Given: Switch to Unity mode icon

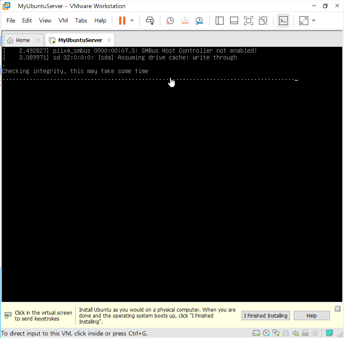Looking at the screenshot, I should (263, 20).
